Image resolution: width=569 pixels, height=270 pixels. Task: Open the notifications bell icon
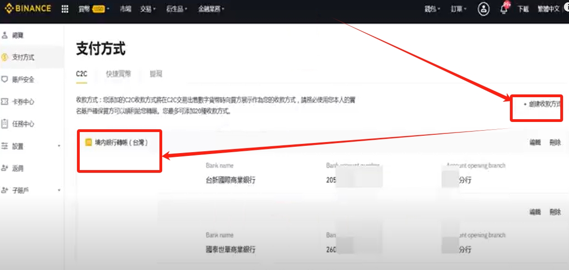[x=504, y=9]
